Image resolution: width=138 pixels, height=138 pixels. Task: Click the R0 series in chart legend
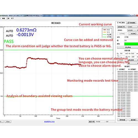point(107,30)
